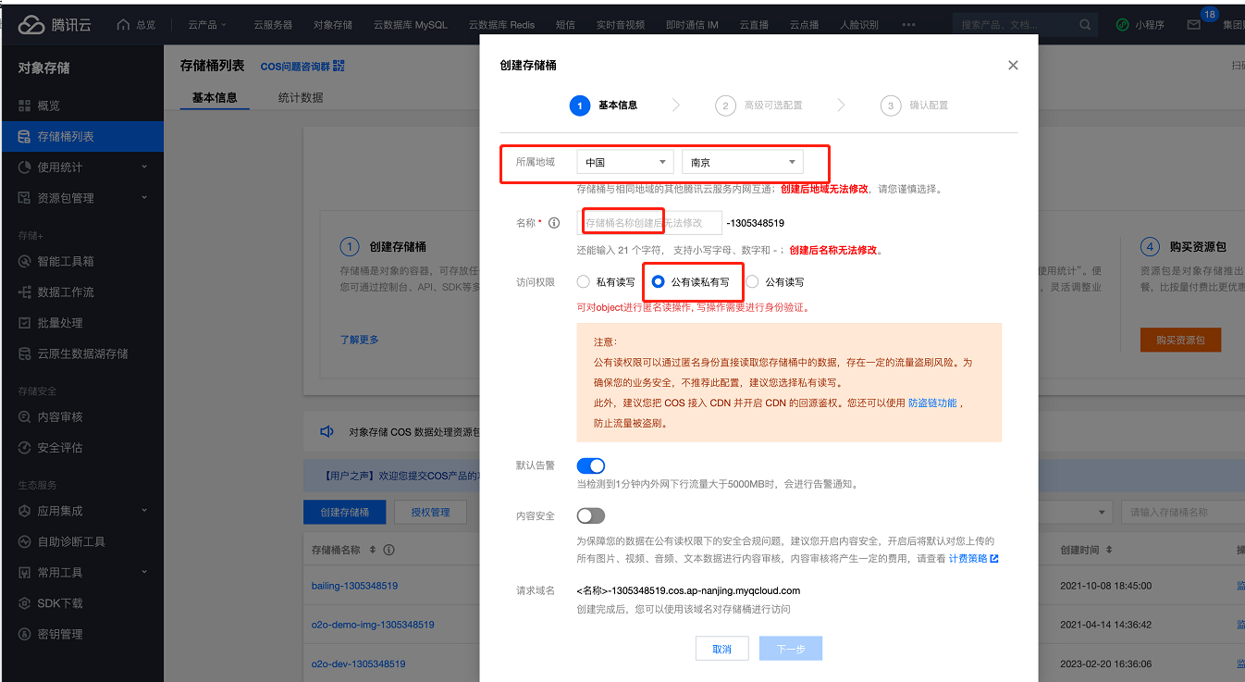Click the 内容审核 icon
Image resolution: width=1245 pixels, height=682 pixels.
click(25, 416)
